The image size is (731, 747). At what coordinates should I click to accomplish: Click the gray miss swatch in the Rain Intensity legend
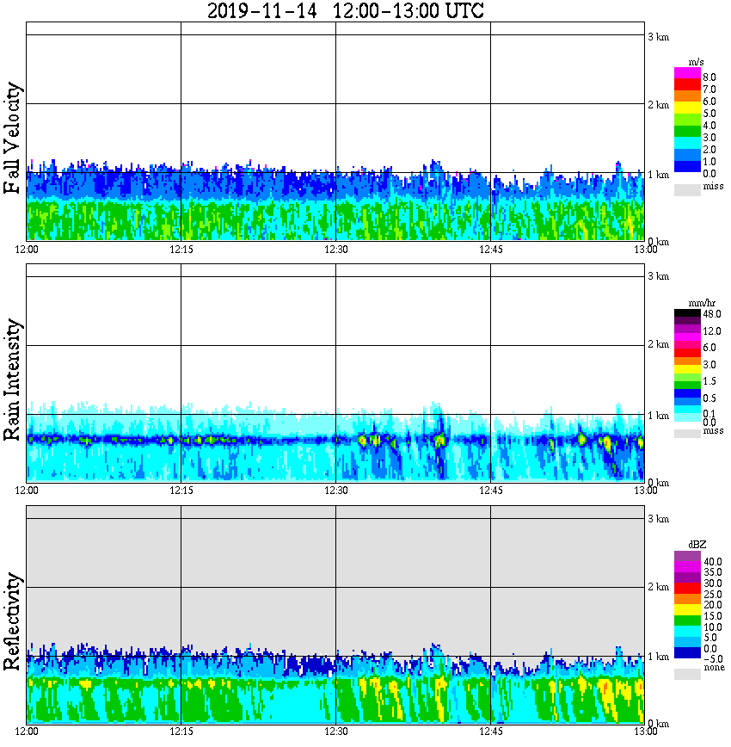(x=687, y=433)
